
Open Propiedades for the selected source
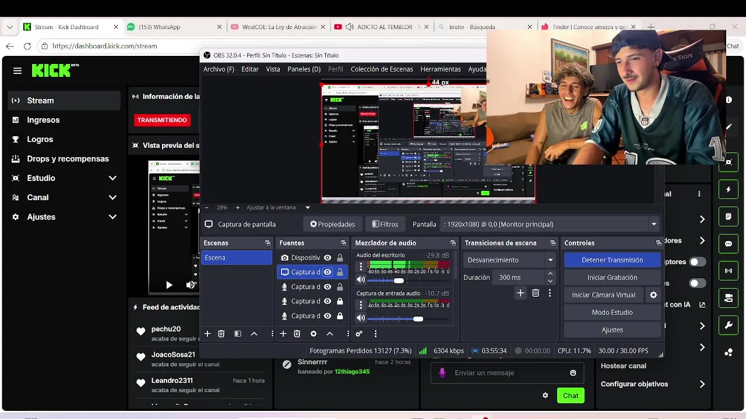[332, 224]
